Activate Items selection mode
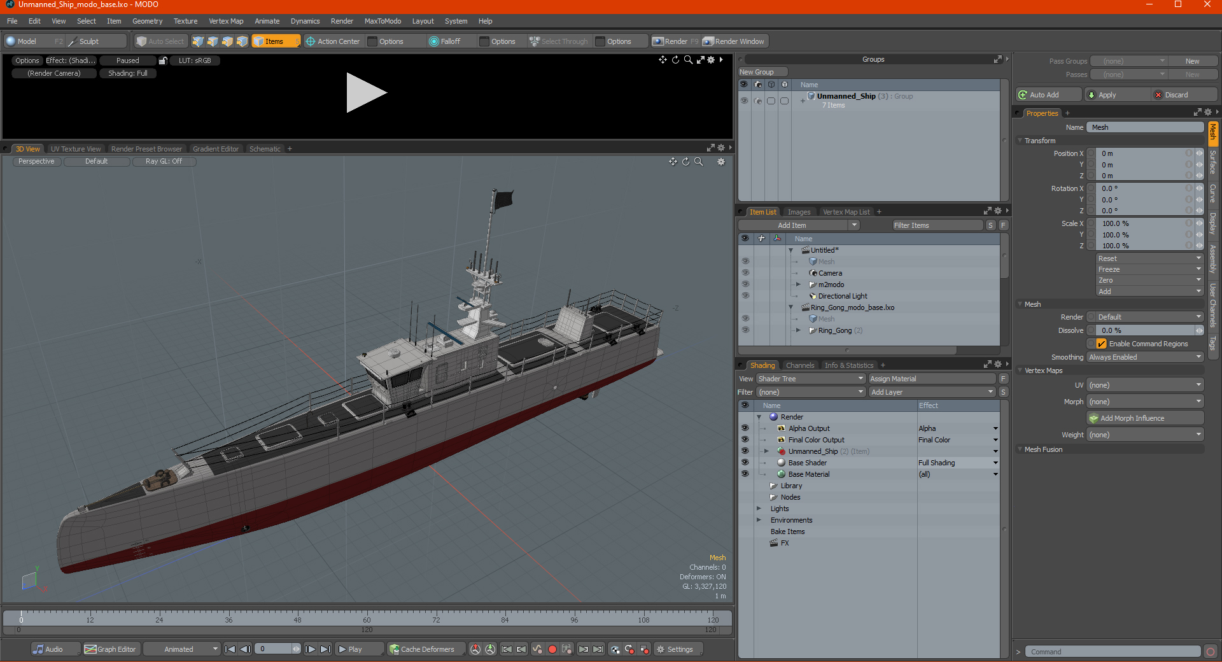This screenshot has width=1222, height=662. 276,41
